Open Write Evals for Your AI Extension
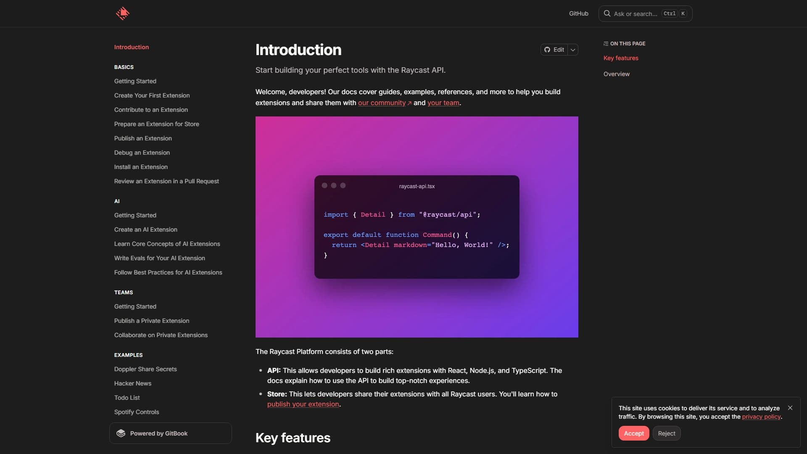The height and width of the screenshot is (454, 807). 160,258
